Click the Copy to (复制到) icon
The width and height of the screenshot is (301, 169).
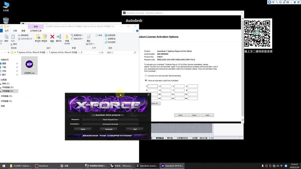coord(45,38)
